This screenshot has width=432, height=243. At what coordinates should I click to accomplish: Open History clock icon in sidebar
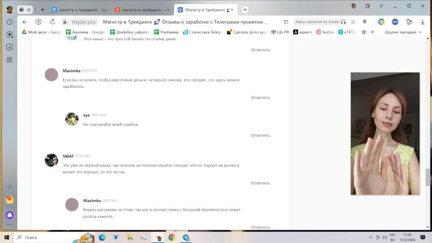[x=9, y=22]
